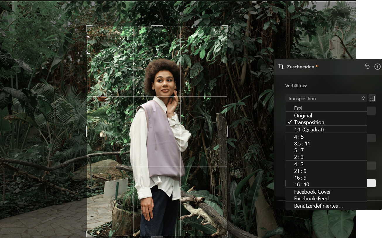The height and width of the screenshot is (238, 382).
Task: Click the top-edge middle crop handle
Action: (x=157, y=26)
